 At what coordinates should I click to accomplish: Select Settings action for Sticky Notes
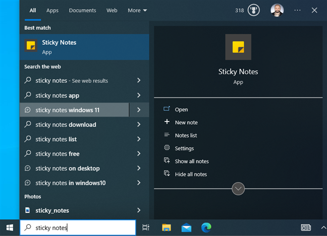pyautogui.click(x=184, y=148)
